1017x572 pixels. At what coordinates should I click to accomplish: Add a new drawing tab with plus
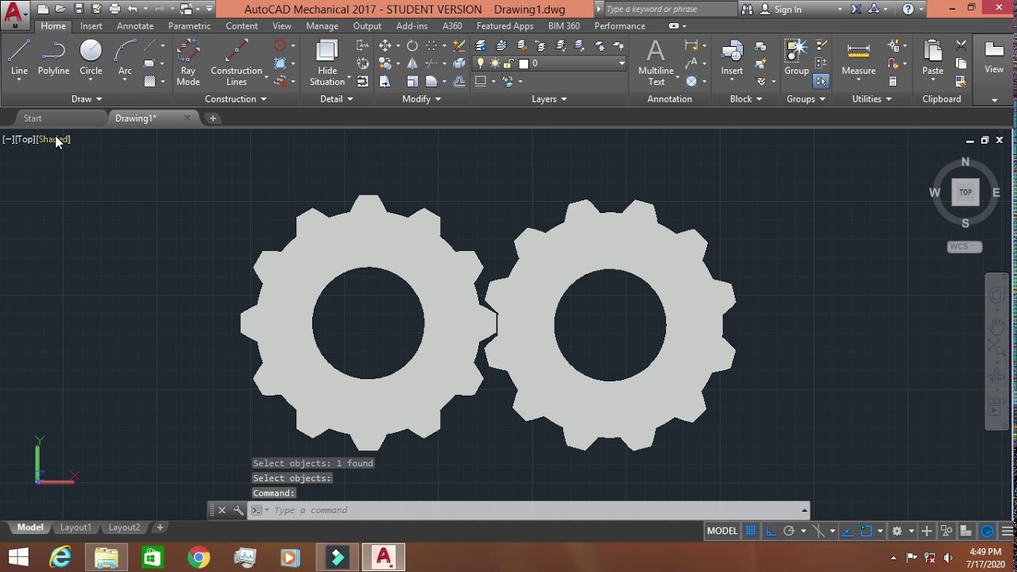pyautogui.click(x=213, y=118)
